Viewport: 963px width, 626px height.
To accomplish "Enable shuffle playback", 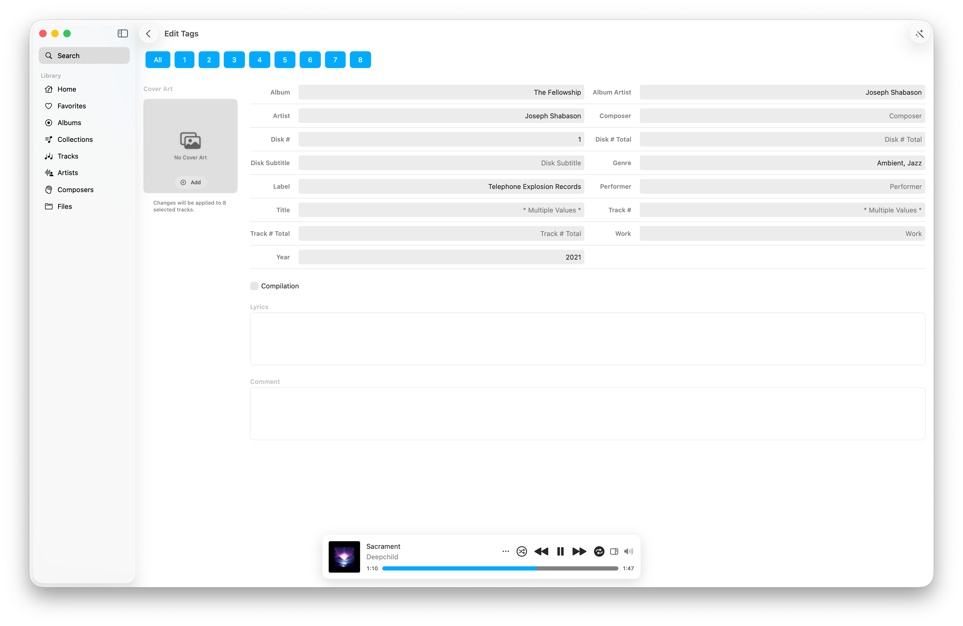I will click(522, 551).
